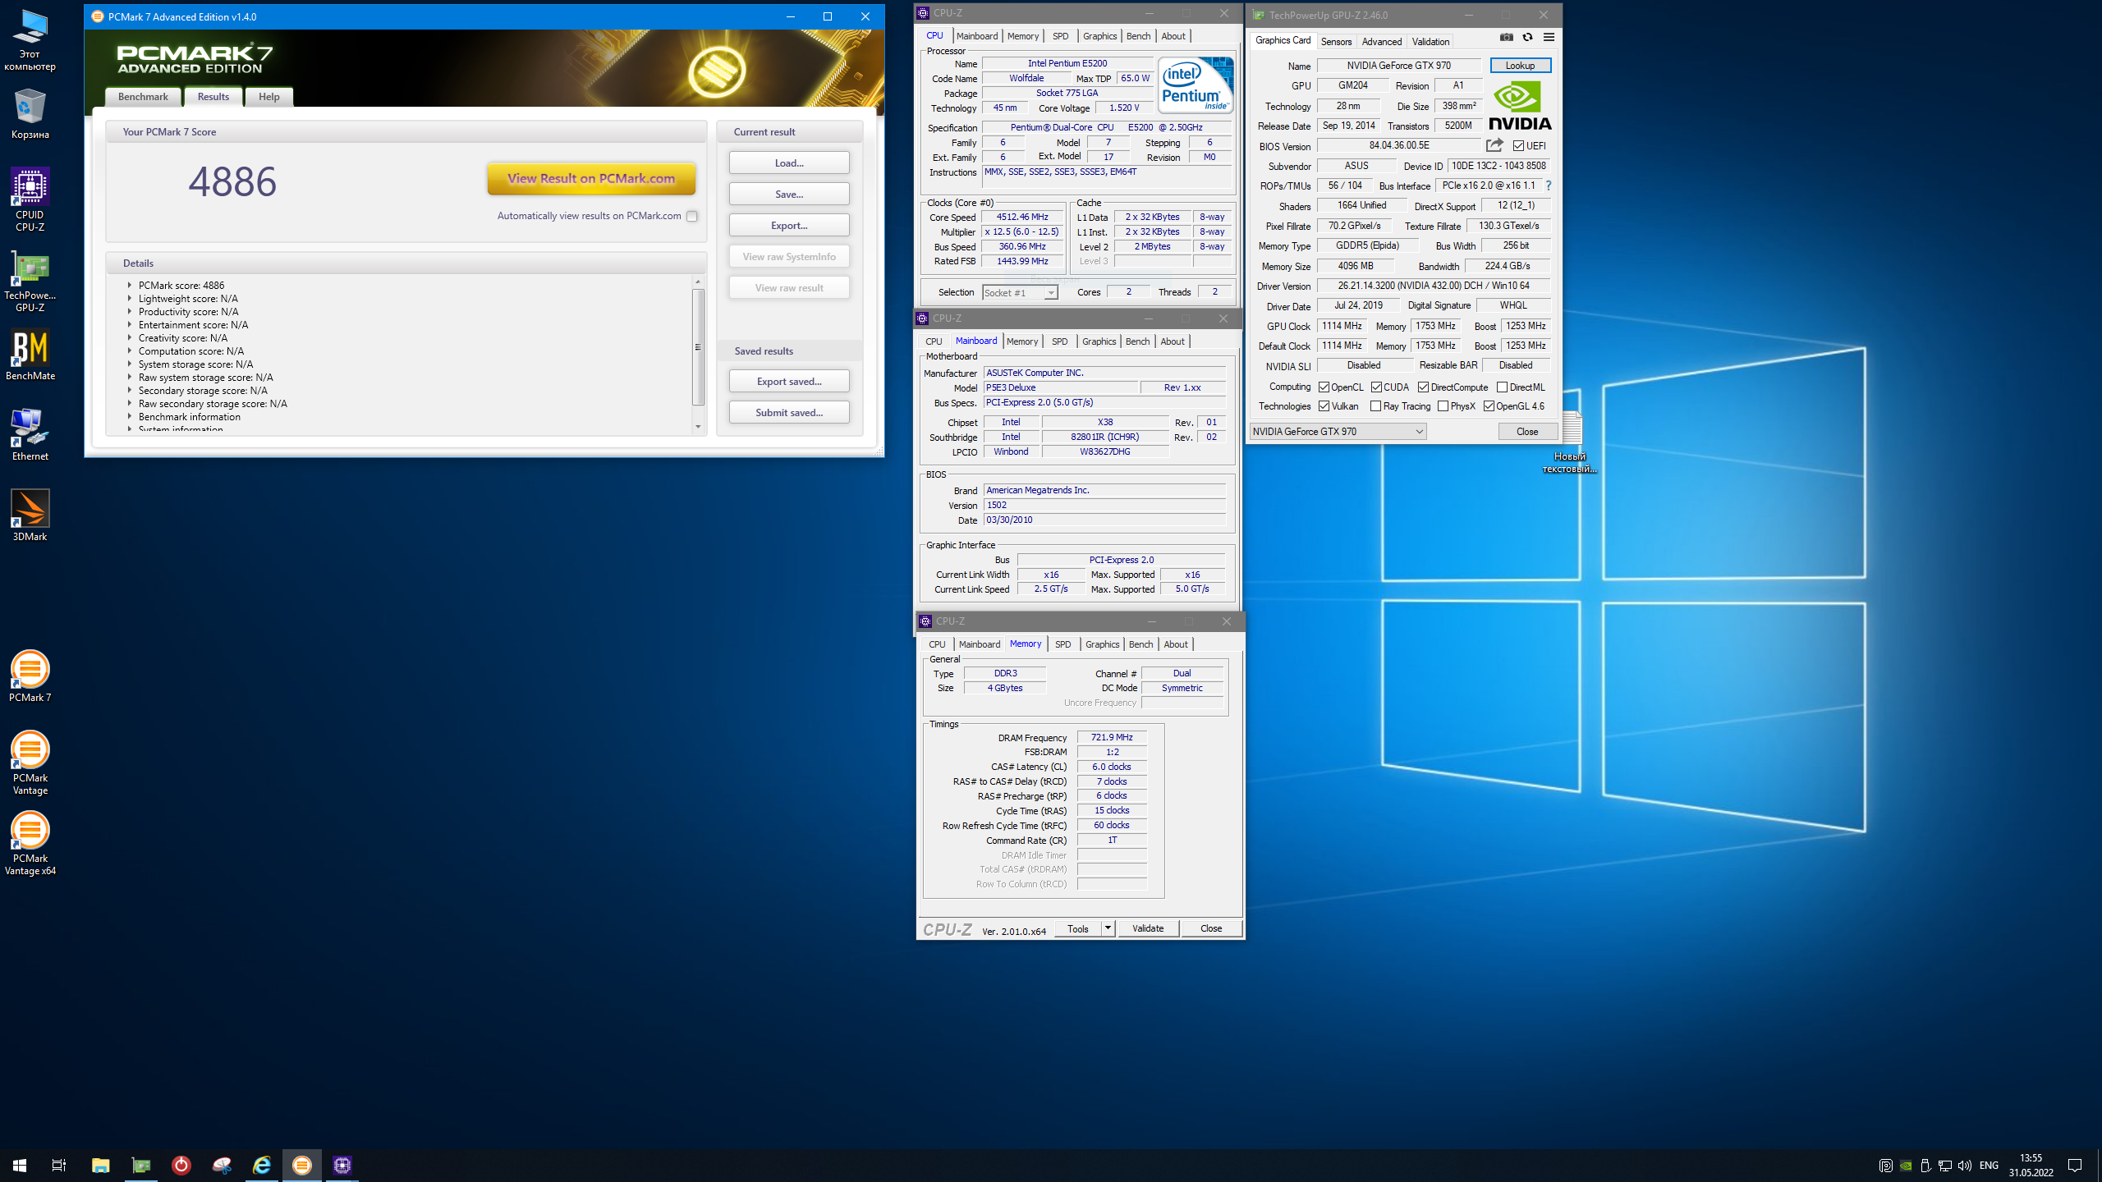2102x1182 pixels.
Task: Open BenchMate desktop icon
Action: (30, 355)
